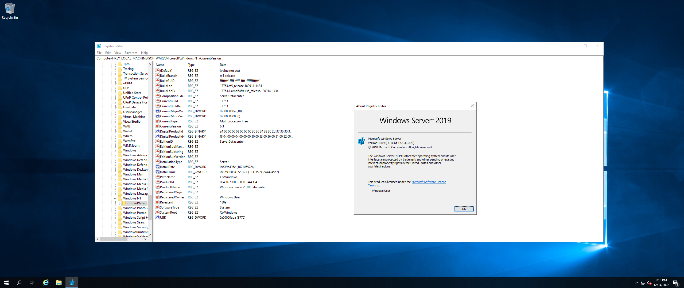Click the Windows Search folder icon
Viewport: 684px width, 288px height.
[x=120, y=222]
